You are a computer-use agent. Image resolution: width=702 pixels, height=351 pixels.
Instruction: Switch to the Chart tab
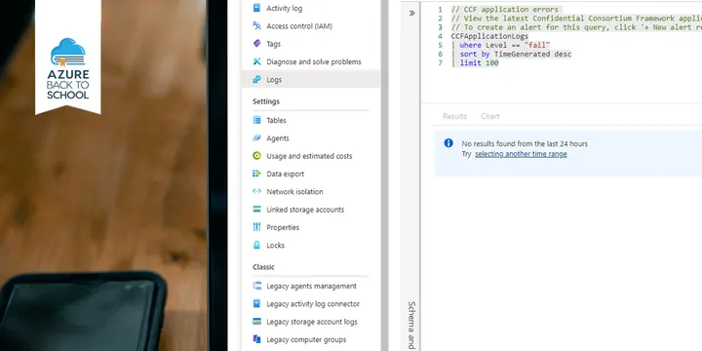click(489, 116)
